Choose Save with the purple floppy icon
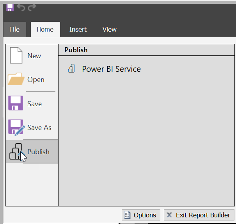The width and height of the screenshot is (236, 224). (32, 103)
